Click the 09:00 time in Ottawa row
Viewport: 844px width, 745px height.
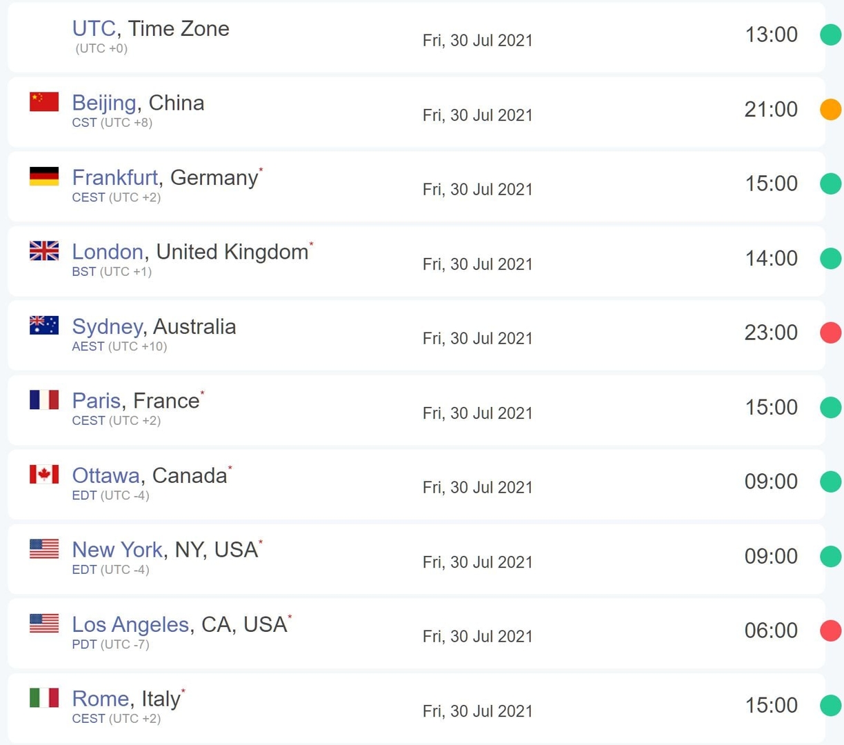tap(771, 481)
